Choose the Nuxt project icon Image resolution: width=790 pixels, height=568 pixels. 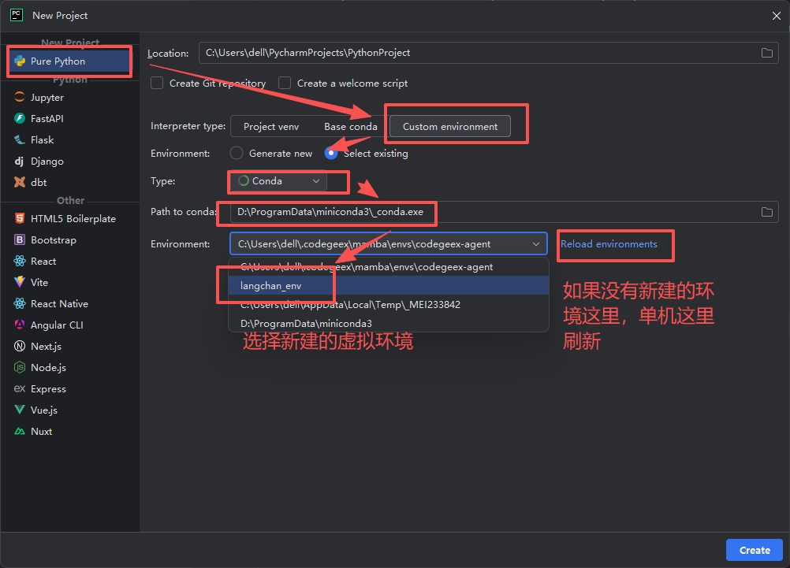point(20,431)
